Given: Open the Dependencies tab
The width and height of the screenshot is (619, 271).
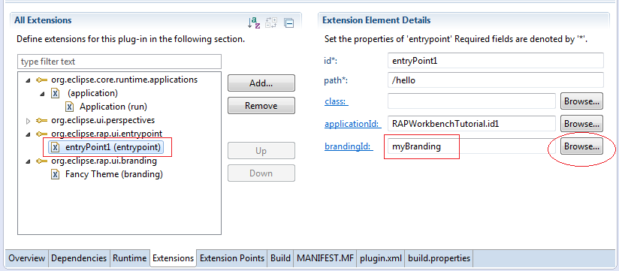Looking at the screenshot, I should pos(79,258).
